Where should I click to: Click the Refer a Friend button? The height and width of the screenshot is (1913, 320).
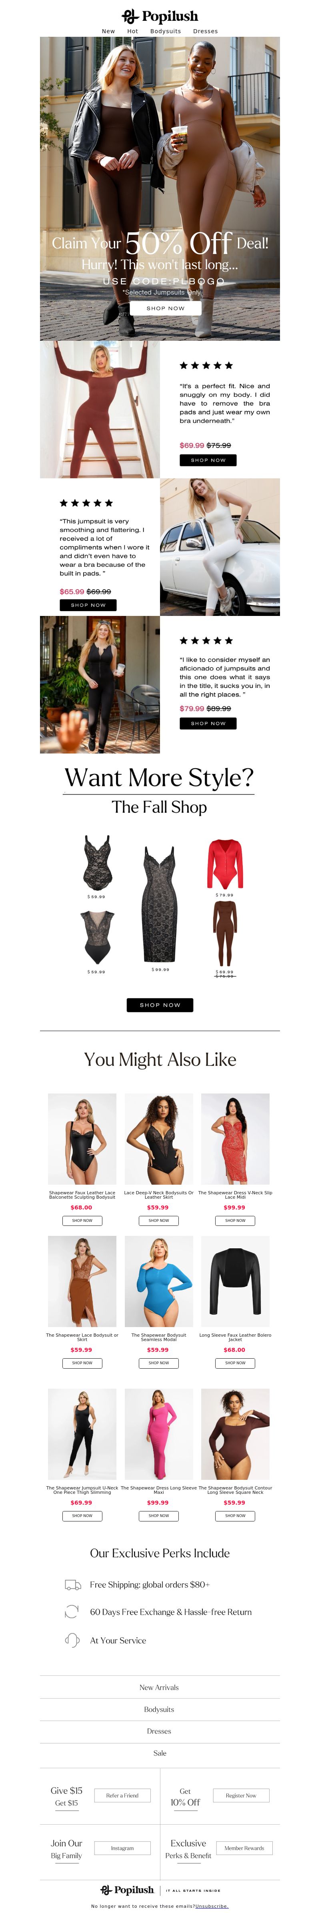tap(122, 1795)
